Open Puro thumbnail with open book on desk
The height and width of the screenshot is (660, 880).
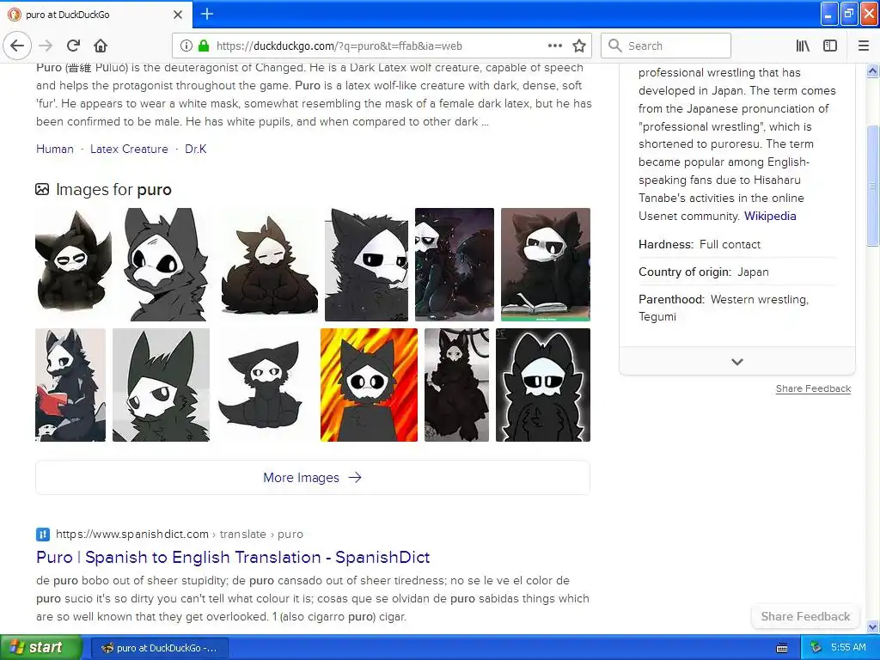click(x=546, y=265)
